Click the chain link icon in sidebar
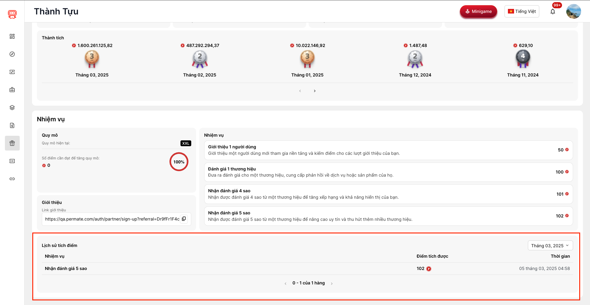The width and height of the screenshot is (590, 305). pyautogui.click(x=12, y=179)
